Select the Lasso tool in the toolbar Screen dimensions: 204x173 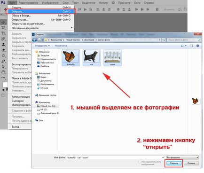click(x=3, y=28)
